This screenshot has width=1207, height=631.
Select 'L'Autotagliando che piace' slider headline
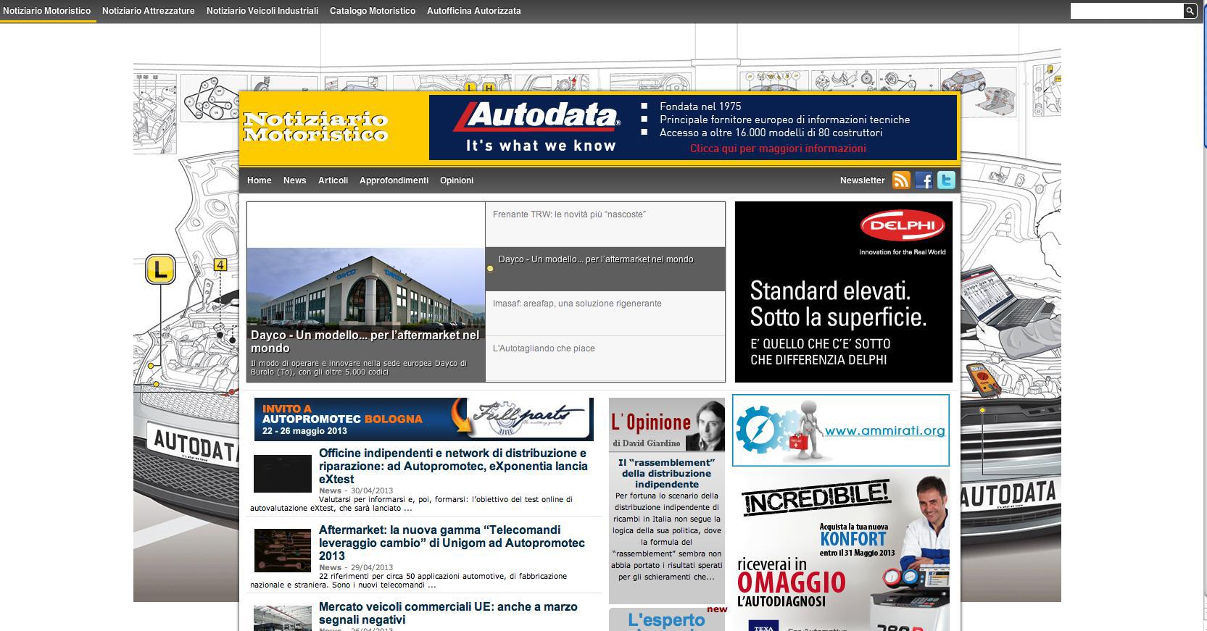[x=605, y=359]
